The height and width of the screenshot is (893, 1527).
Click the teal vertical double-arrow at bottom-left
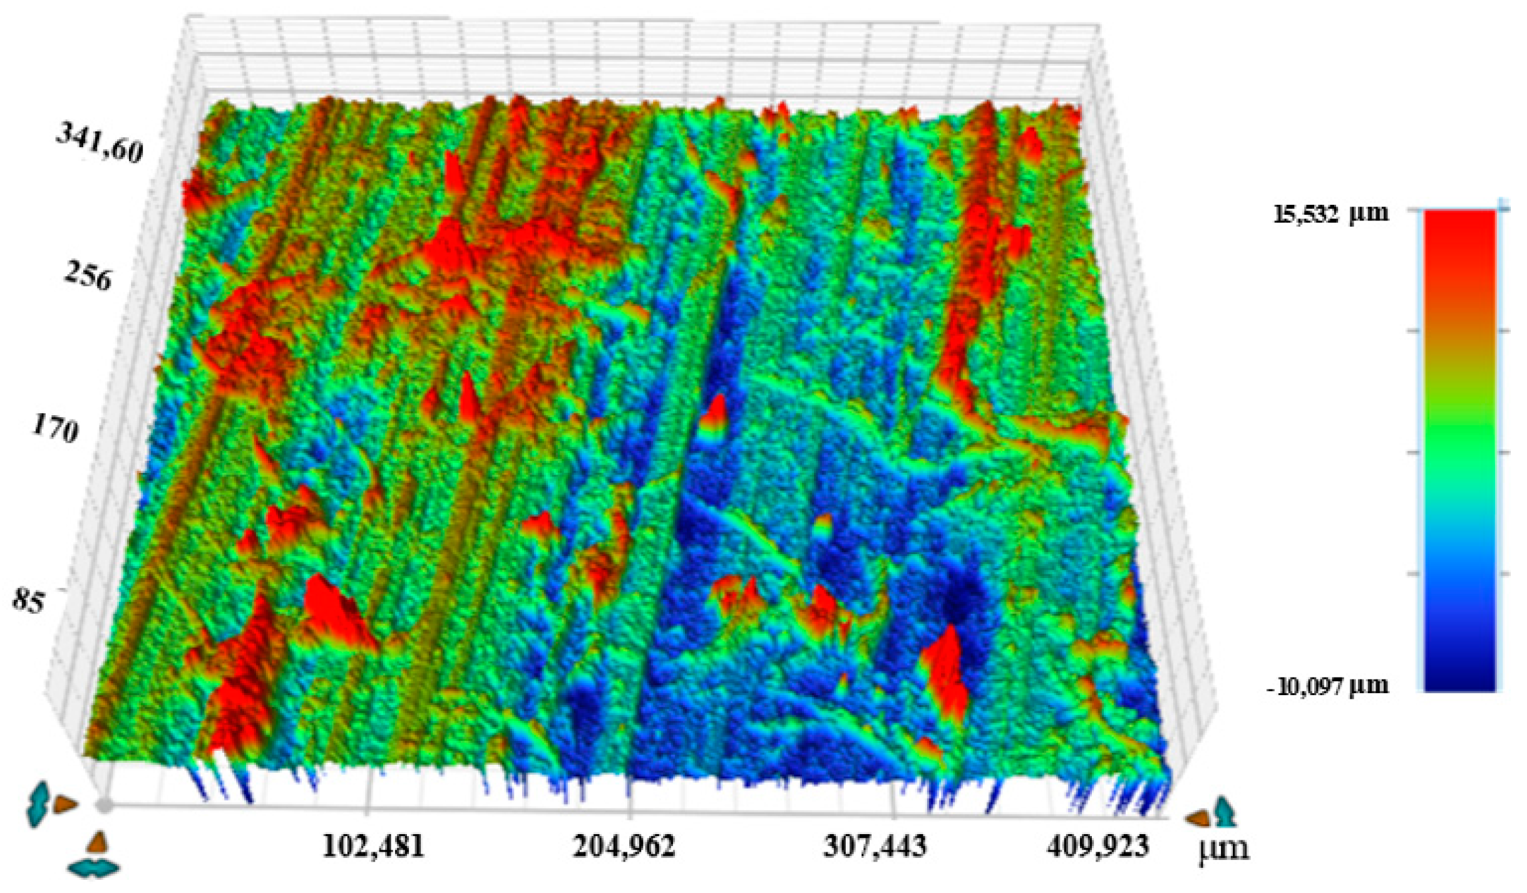point(38,803)
